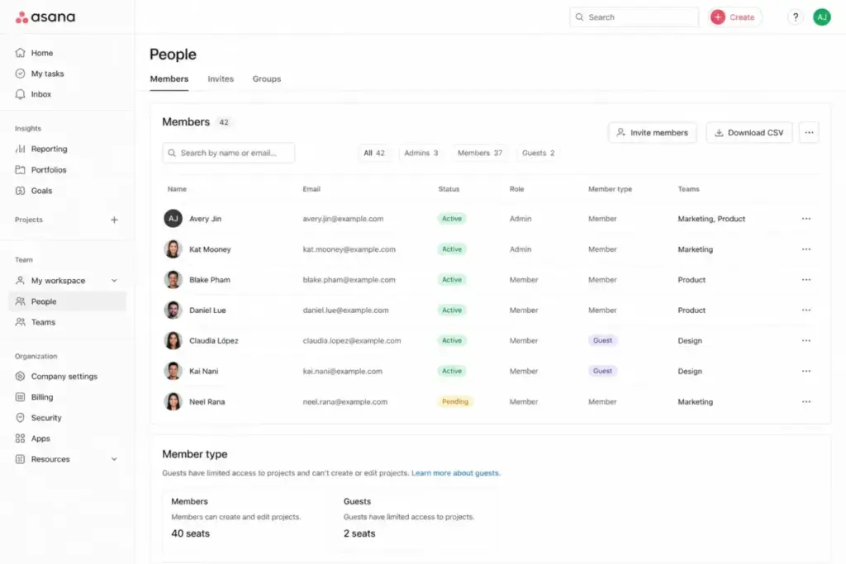Select People in the Team section
This screenshot has width=846, height=564.
pyautogui.click(x=68, y=301)
